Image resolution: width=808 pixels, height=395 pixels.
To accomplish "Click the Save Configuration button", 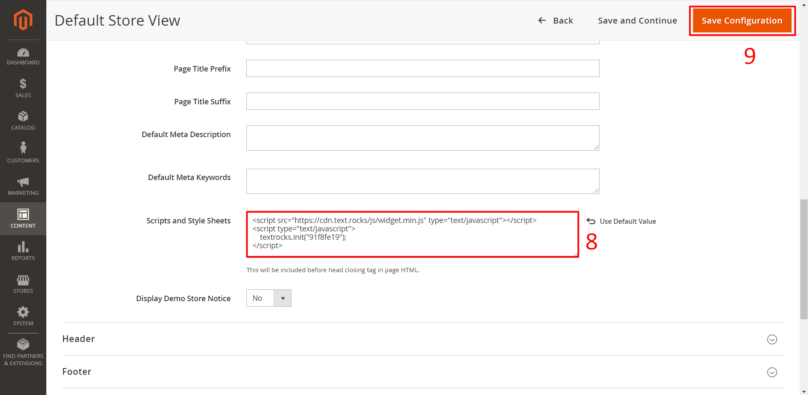I will click(742, 21).
